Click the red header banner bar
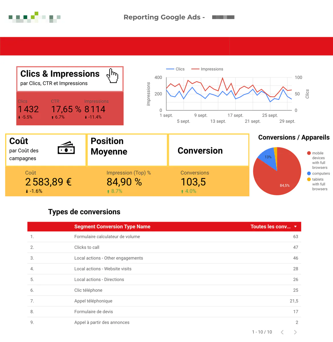 pos(166,46)
